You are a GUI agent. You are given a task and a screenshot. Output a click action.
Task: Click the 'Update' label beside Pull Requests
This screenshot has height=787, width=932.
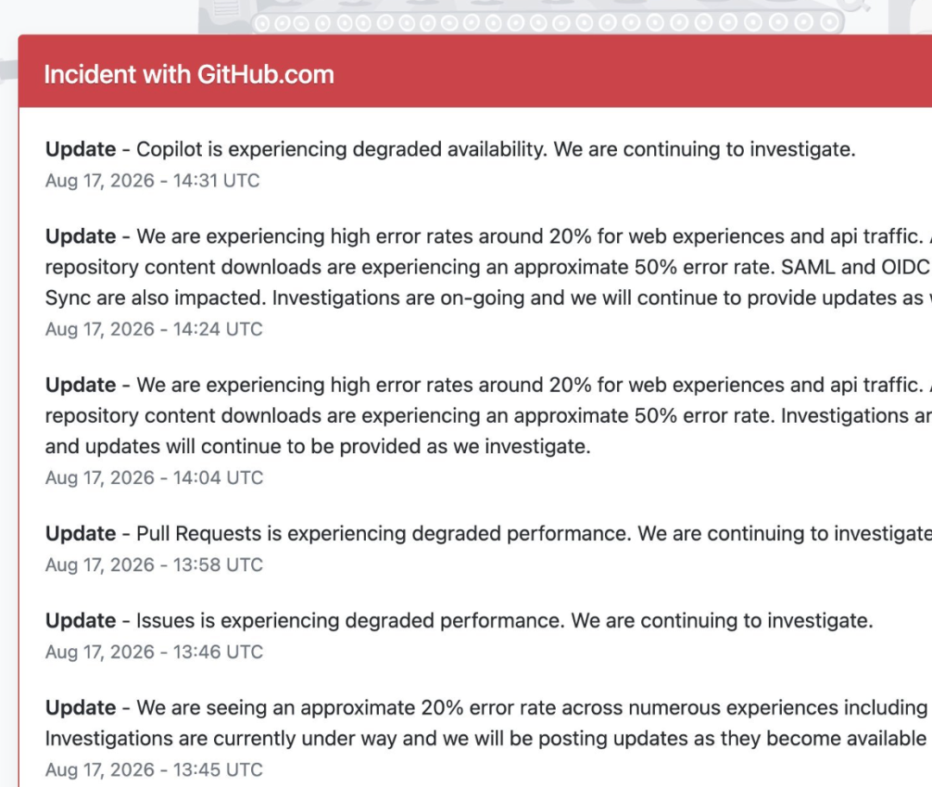81,534
